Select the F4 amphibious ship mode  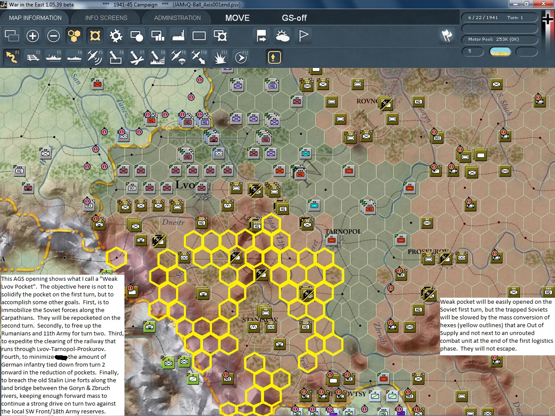point(74,57)
